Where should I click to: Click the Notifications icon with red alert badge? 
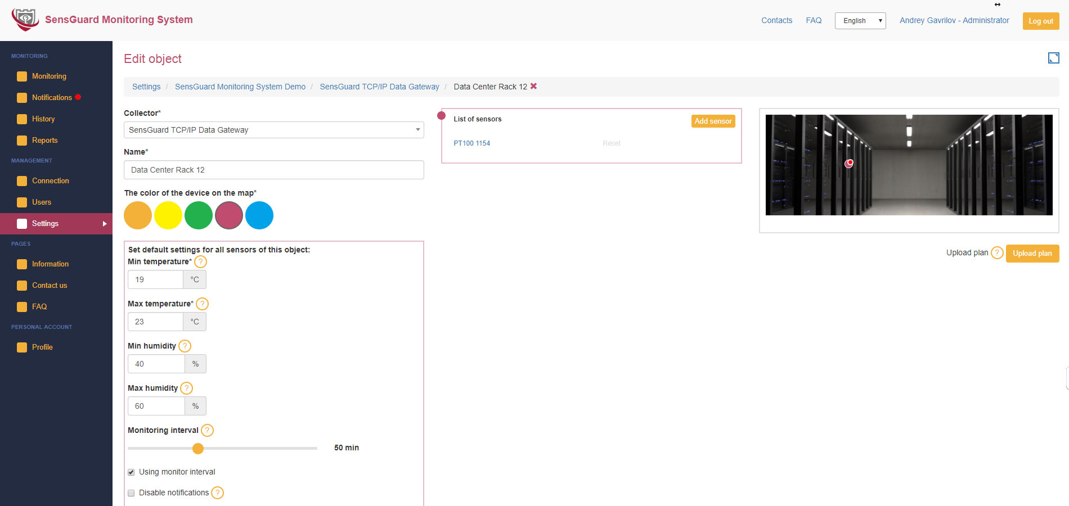pos(22,97)
